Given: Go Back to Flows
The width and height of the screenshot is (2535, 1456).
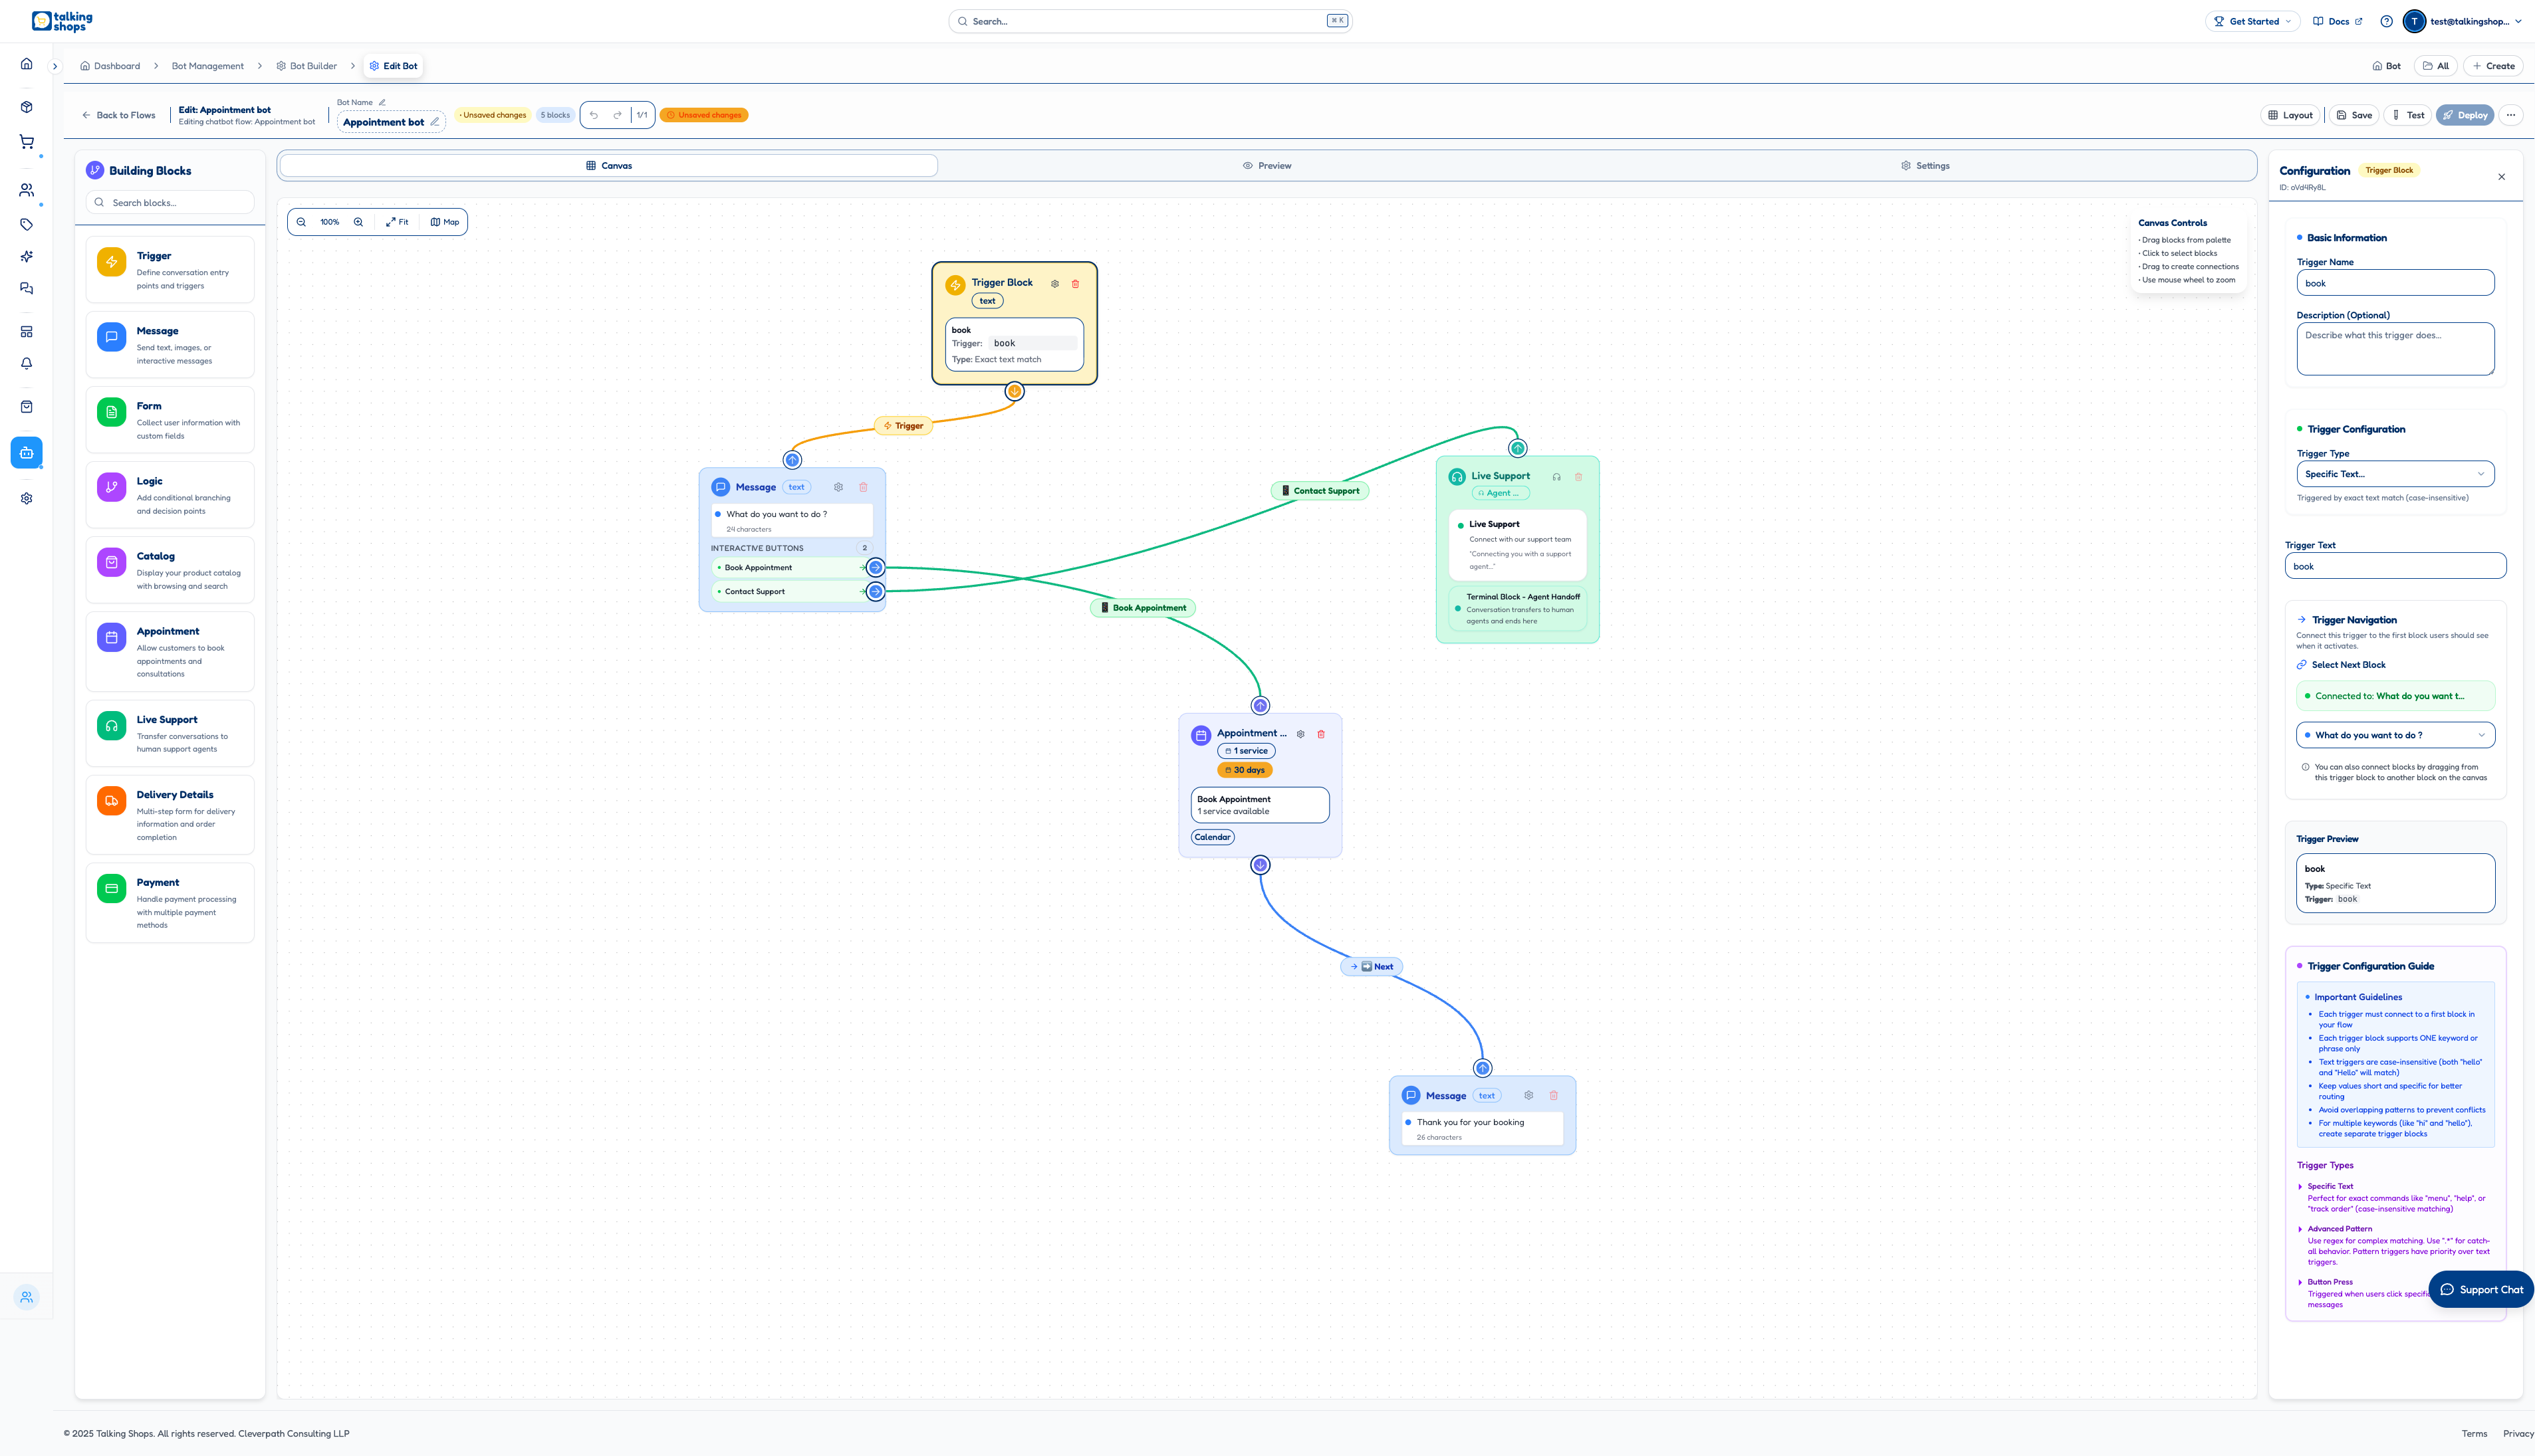Looking at the screenshot, I should [119, 115].
